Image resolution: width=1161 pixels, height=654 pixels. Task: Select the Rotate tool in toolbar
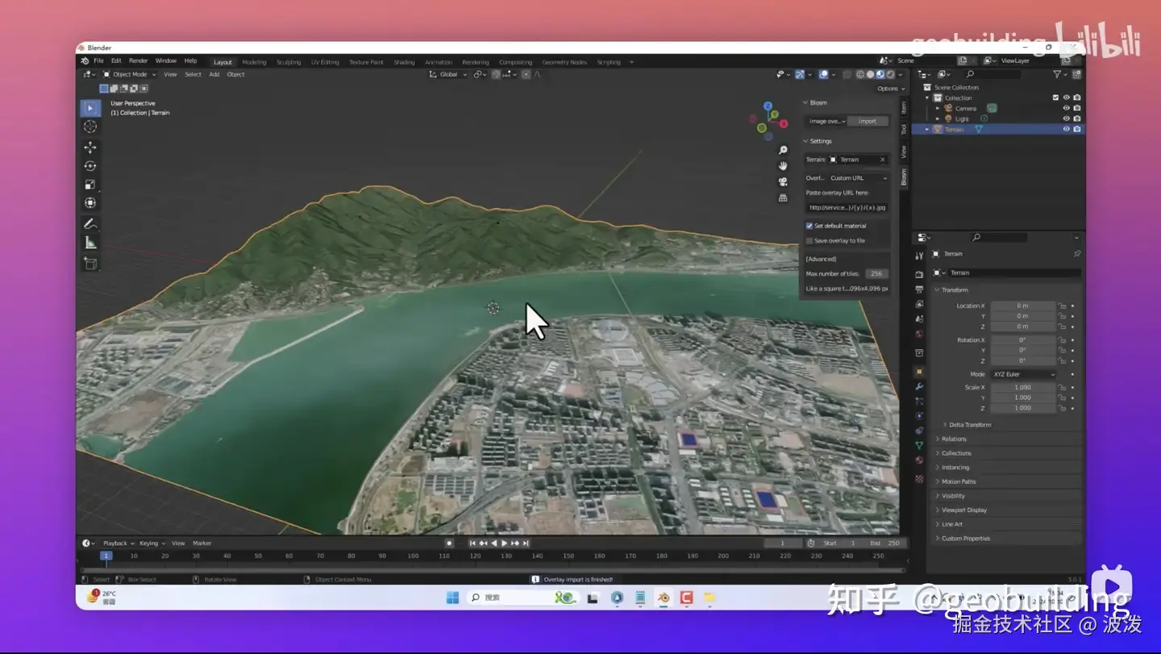[x=90, y=166]
